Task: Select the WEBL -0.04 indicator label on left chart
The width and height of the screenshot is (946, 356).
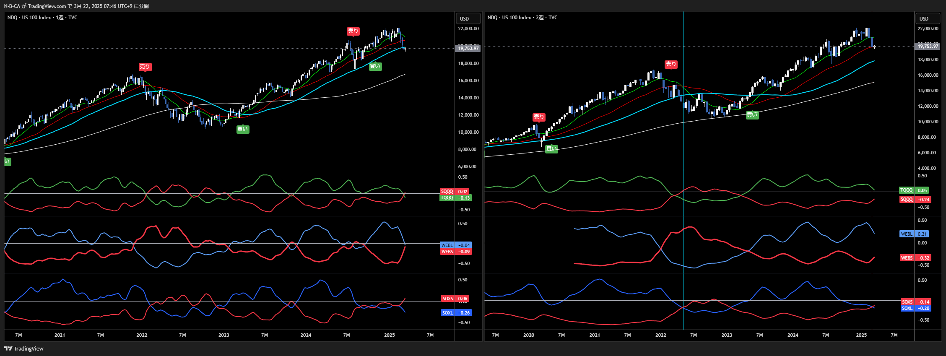Action: click(x=455, y=245)
